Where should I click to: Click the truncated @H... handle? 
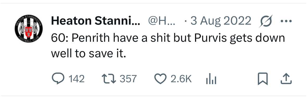click(x=162, y=21)
